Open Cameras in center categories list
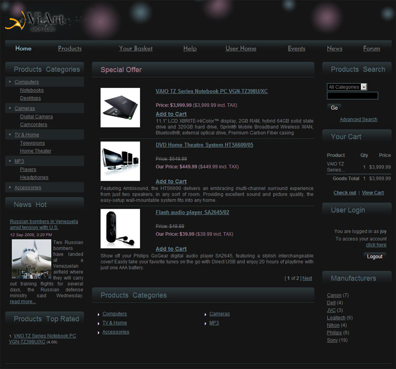The height and width of the screenshot is (369, 396). pos(219,314)
